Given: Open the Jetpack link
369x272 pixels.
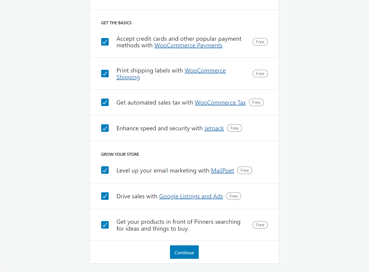Looking at the screenshot, I should click(214, 128).
